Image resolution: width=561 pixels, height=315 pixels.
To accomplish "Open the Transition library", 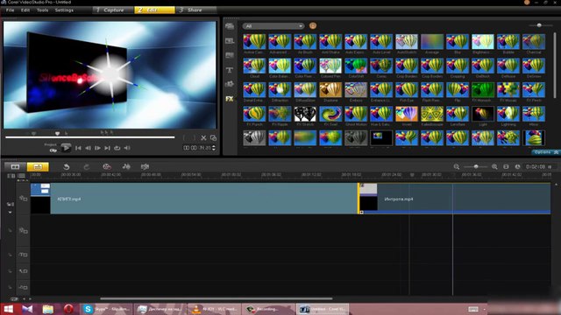I will (230, 55).
